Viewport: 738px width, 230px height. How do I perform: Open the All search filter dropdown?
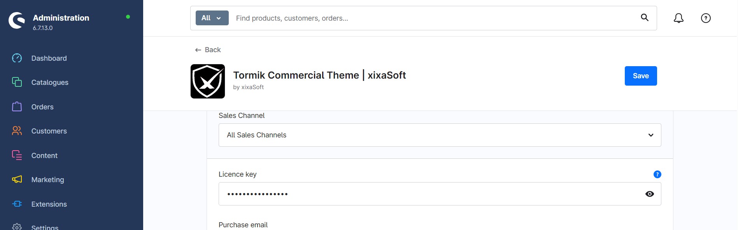point(212,18)
